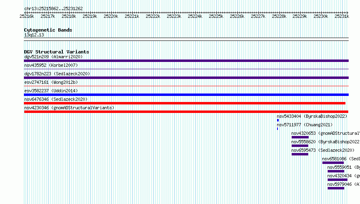This screenshot has width=360, height=204.
Task: Click the 25219k ruler tick label
Action: [90, 17]
